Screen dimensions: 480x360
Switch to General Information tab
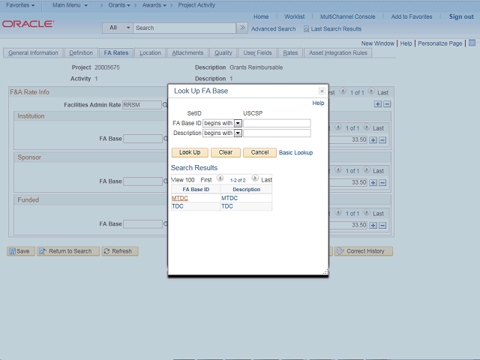pyautogui.click(x=33, y=53)
